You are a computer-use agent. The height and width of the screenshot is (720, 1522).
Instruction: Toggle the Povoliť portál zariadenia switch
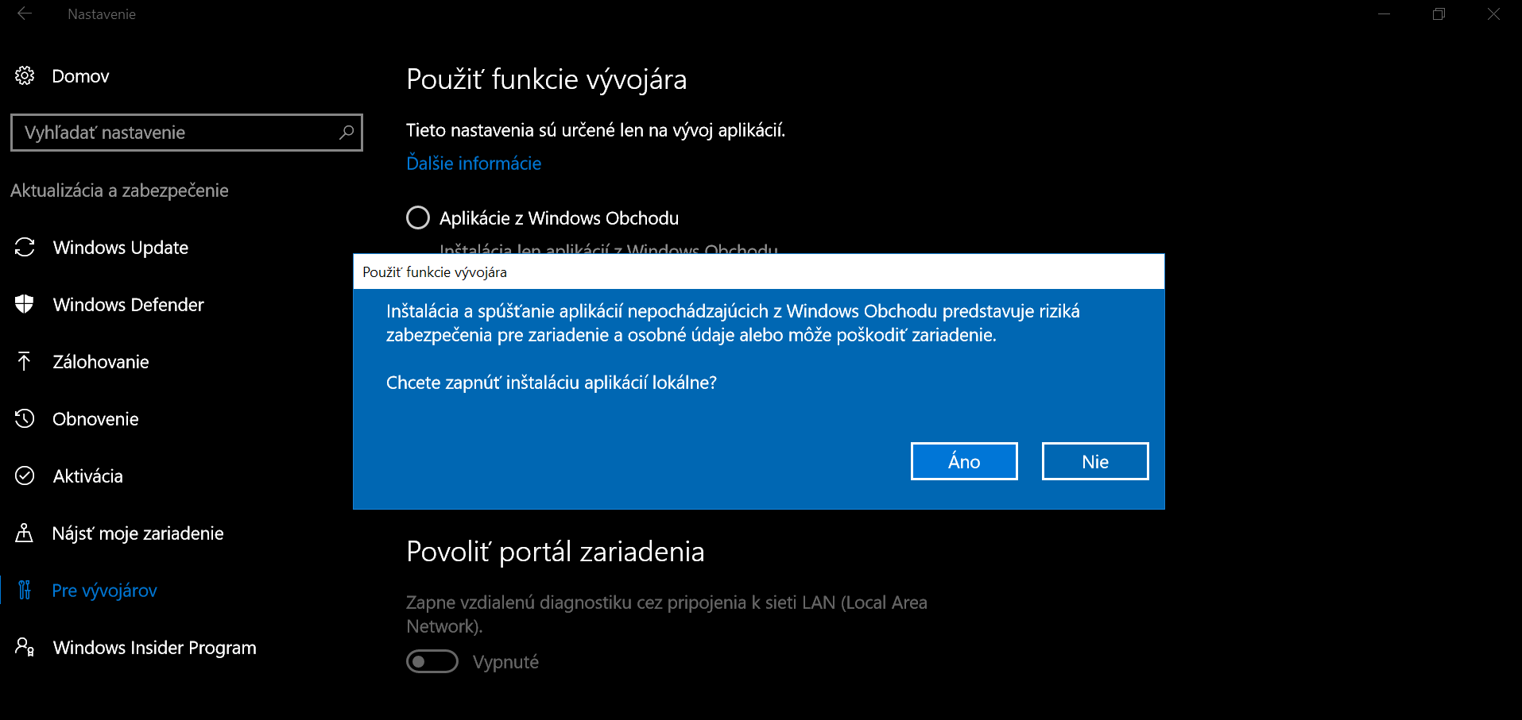(x=432, y=661)
